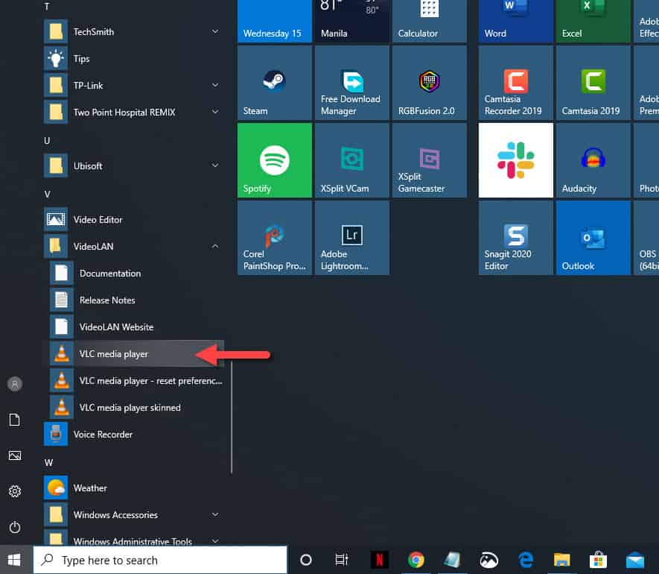Launch VLC media player skinned
The height and width of the screenshot is (574, 659).
click(x=133, y=407)
